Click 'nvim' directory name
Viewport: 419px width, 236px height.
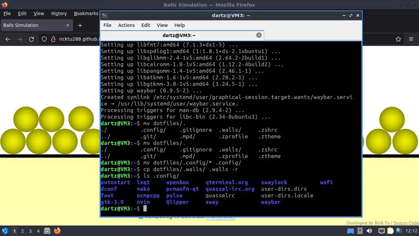pos(143,202)
